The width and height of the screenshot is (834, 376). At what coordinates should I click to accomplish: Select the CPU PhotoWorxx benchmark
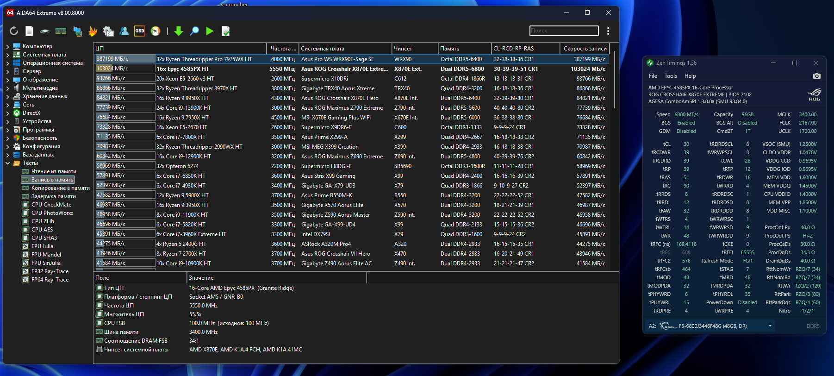[52, 213]
